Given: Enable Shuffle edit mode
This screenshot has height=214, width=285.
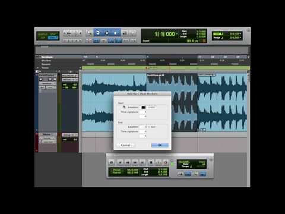Looking at the screenshot, I should coord(43,34).
